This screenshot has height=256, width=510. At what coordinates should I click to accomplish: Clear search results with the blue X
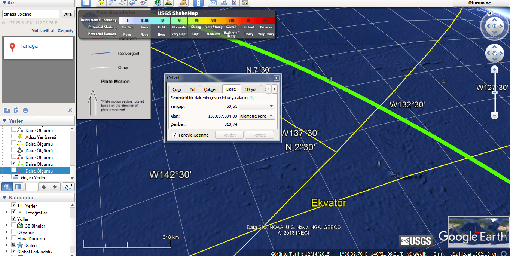(x=70, y=110)
